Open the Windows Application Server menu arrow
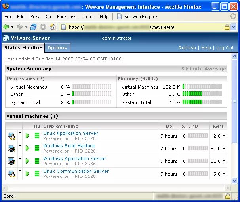The width and height of the screenshot is (240, 202). [x=20, y=159]
